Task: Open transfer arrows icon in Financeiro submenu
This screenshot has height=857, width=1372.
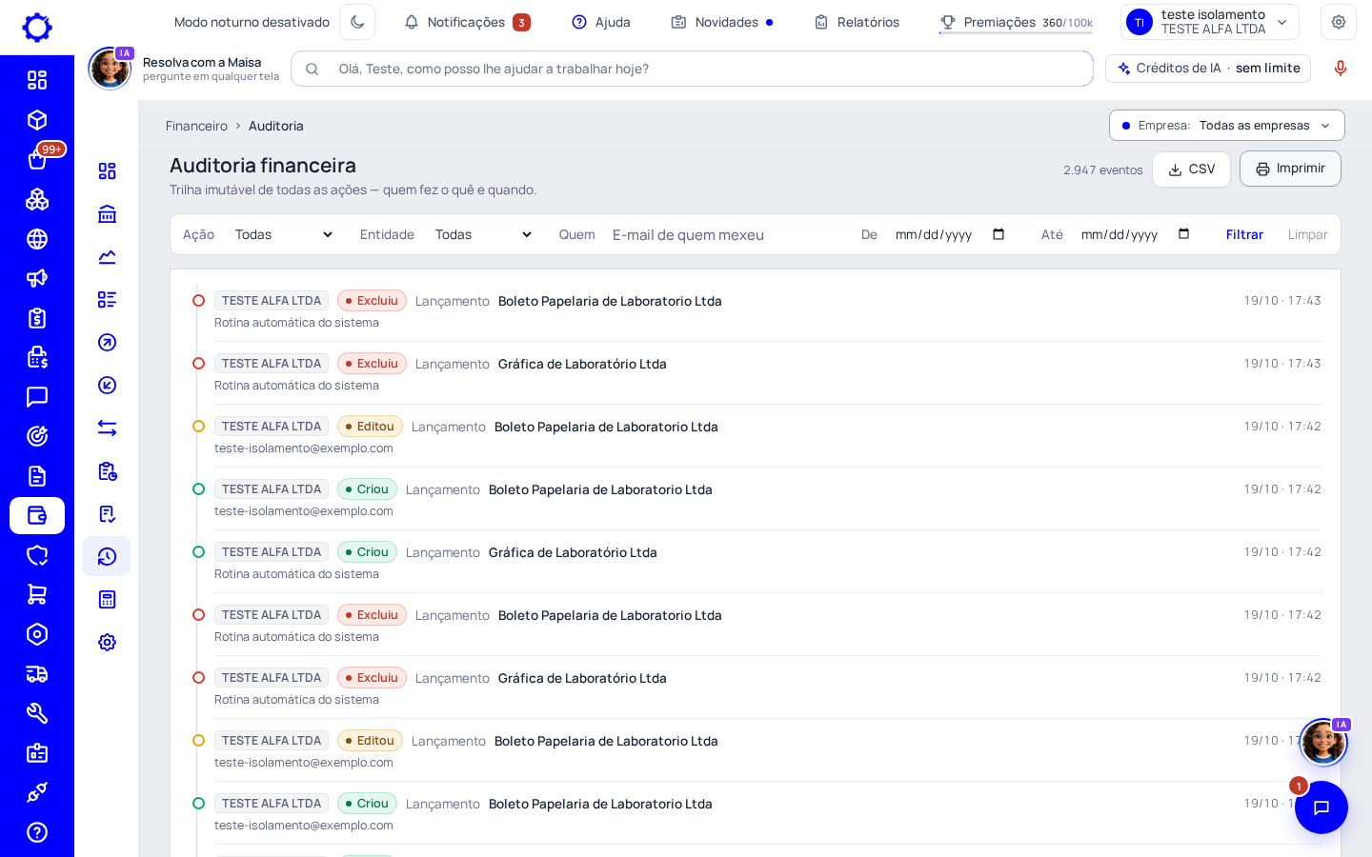Action: coord(107,428)
